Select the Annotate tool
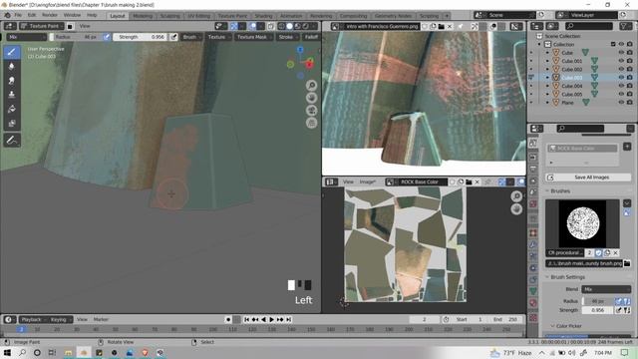638x359 pixels. (12, 141)
